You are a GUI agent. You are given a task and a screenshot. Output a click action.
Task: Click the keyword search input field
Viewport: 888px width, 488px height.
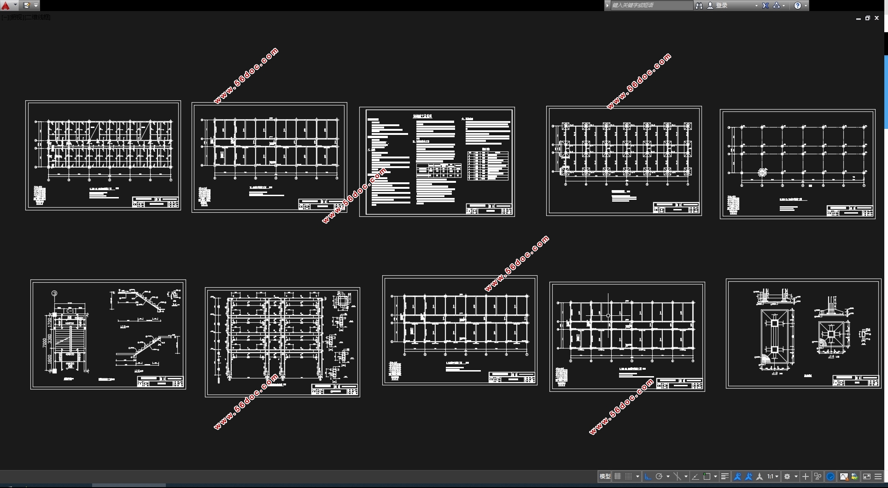coord(650,6)
